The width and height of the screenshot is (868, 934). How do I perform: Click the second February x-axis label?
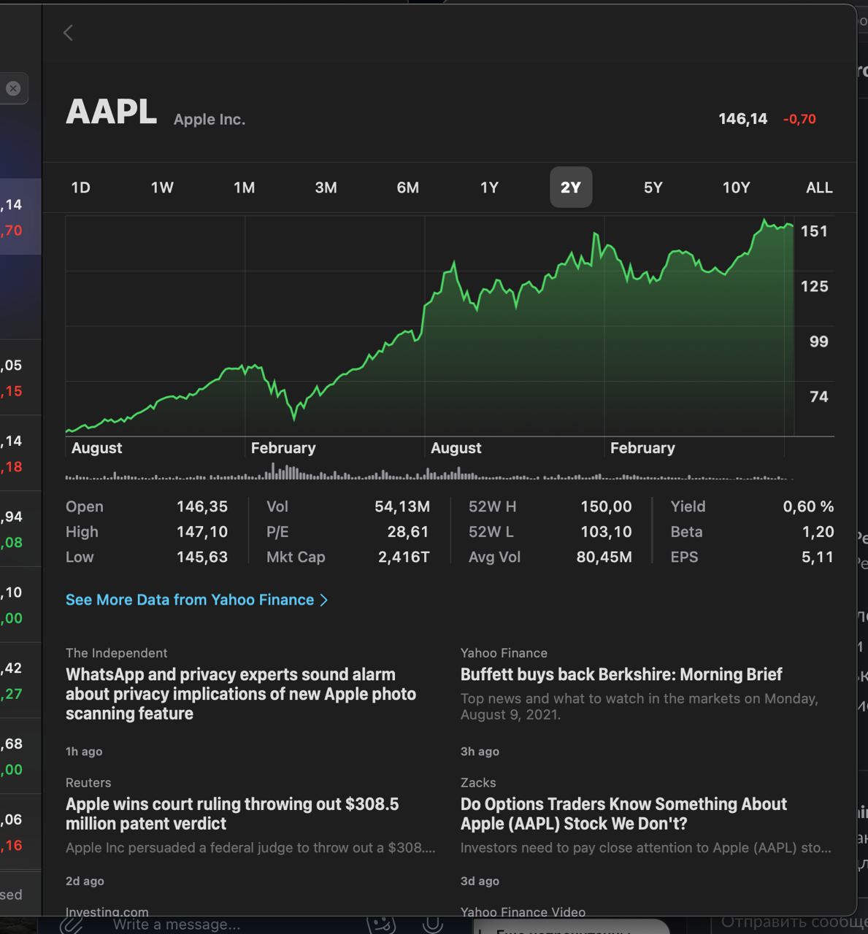642,448
